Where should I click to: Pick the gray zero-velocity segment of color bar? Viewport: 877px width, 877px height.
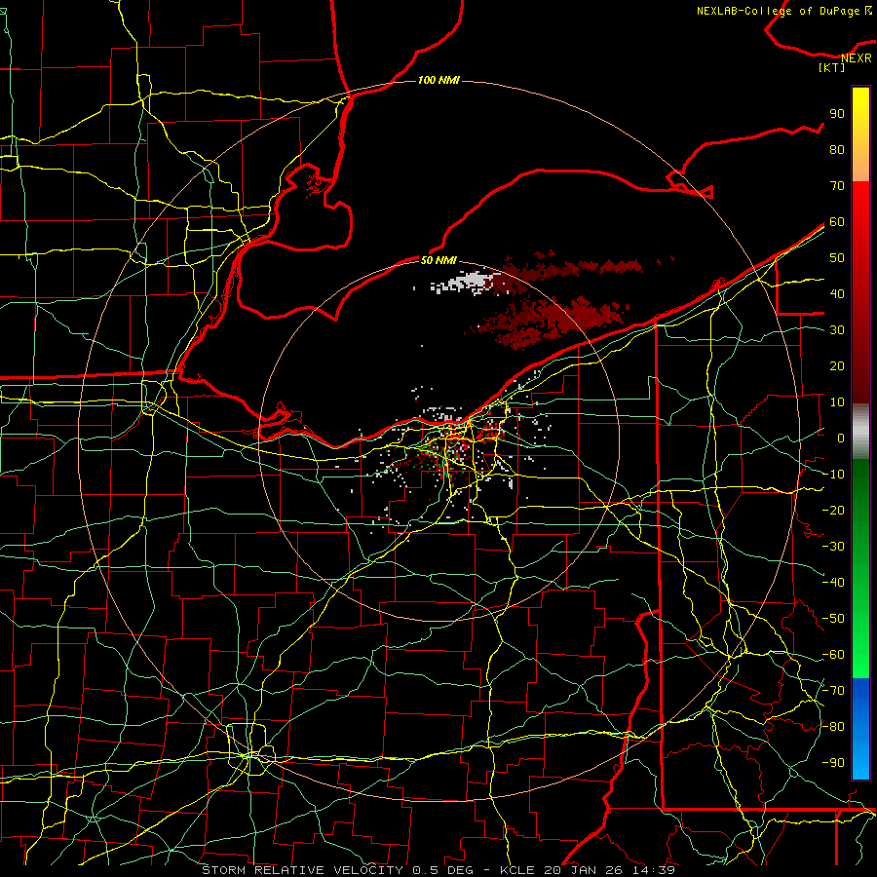(x=860, y=432)
